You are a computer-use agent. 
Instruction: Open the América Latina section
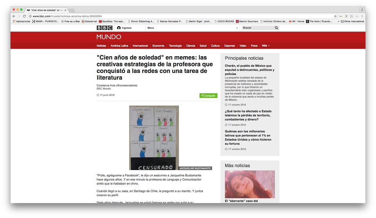click(119, 46)
